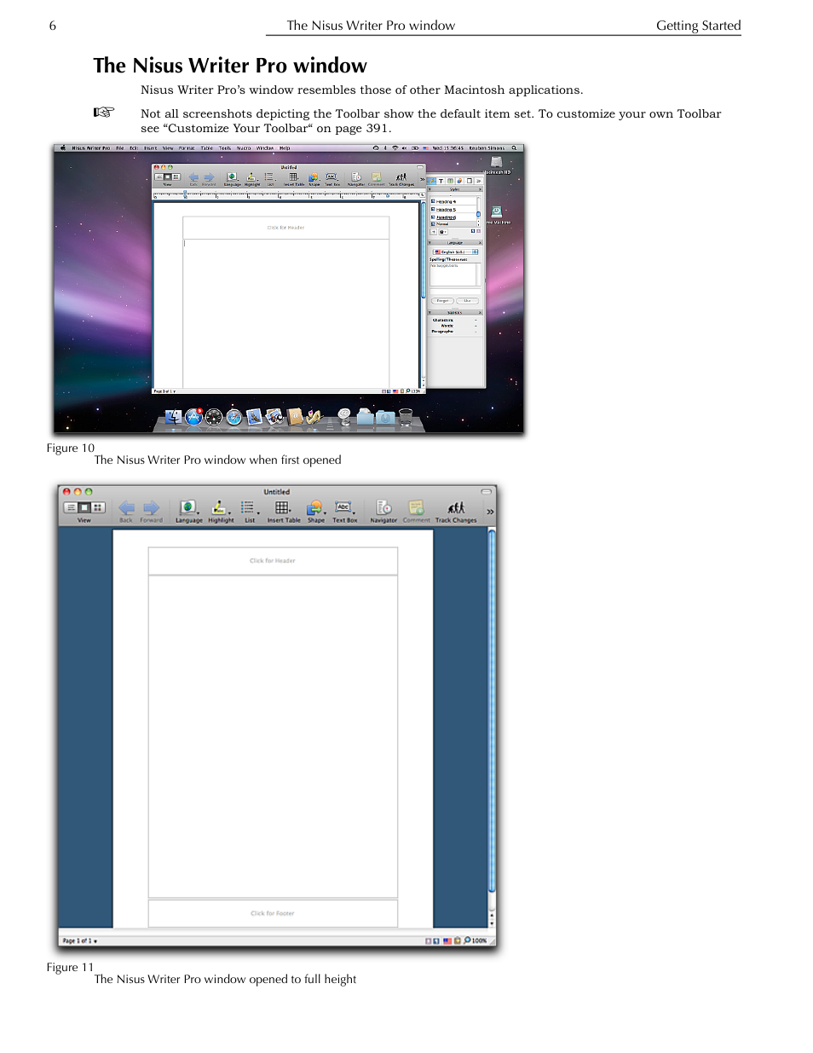Click the magnifier zoom icon in the status bar
This screenshot has height=1053, width=813.
467,940
